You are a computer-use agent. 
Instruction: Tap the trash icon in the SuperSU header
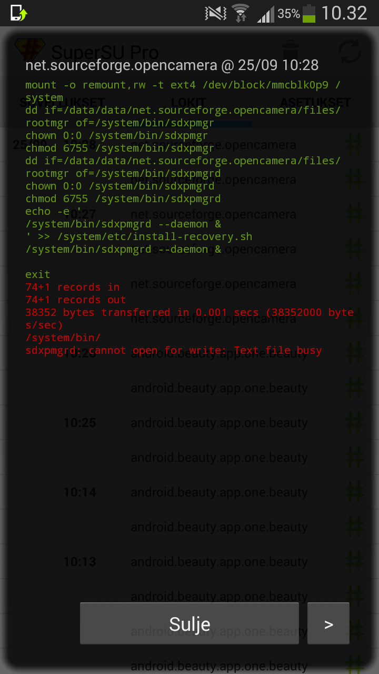pos(291,52)
